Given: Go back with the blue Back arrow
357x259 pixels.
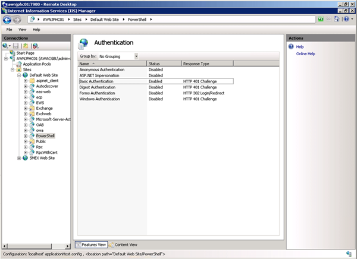Looking at the screenshot, I should pyautogui.click(x=7, y=20).
